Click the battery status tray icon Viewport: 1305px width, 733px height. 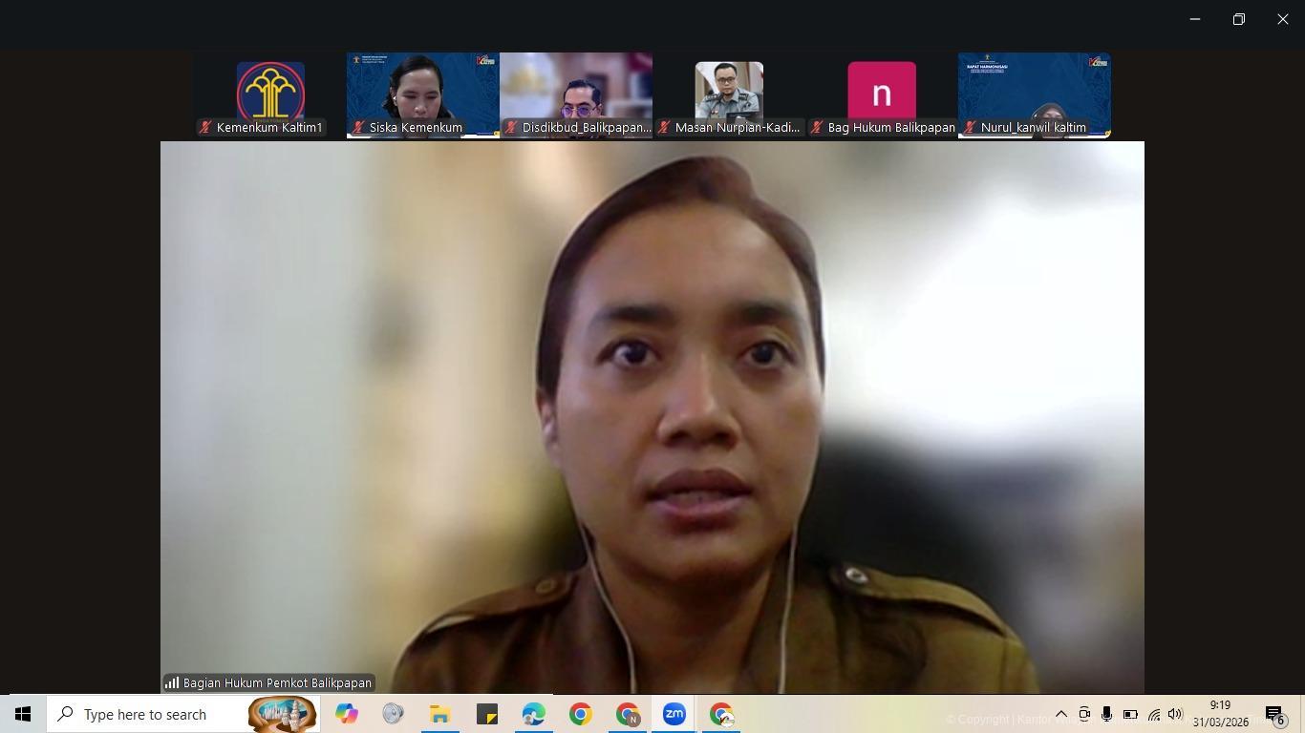tap(1130, 714)
